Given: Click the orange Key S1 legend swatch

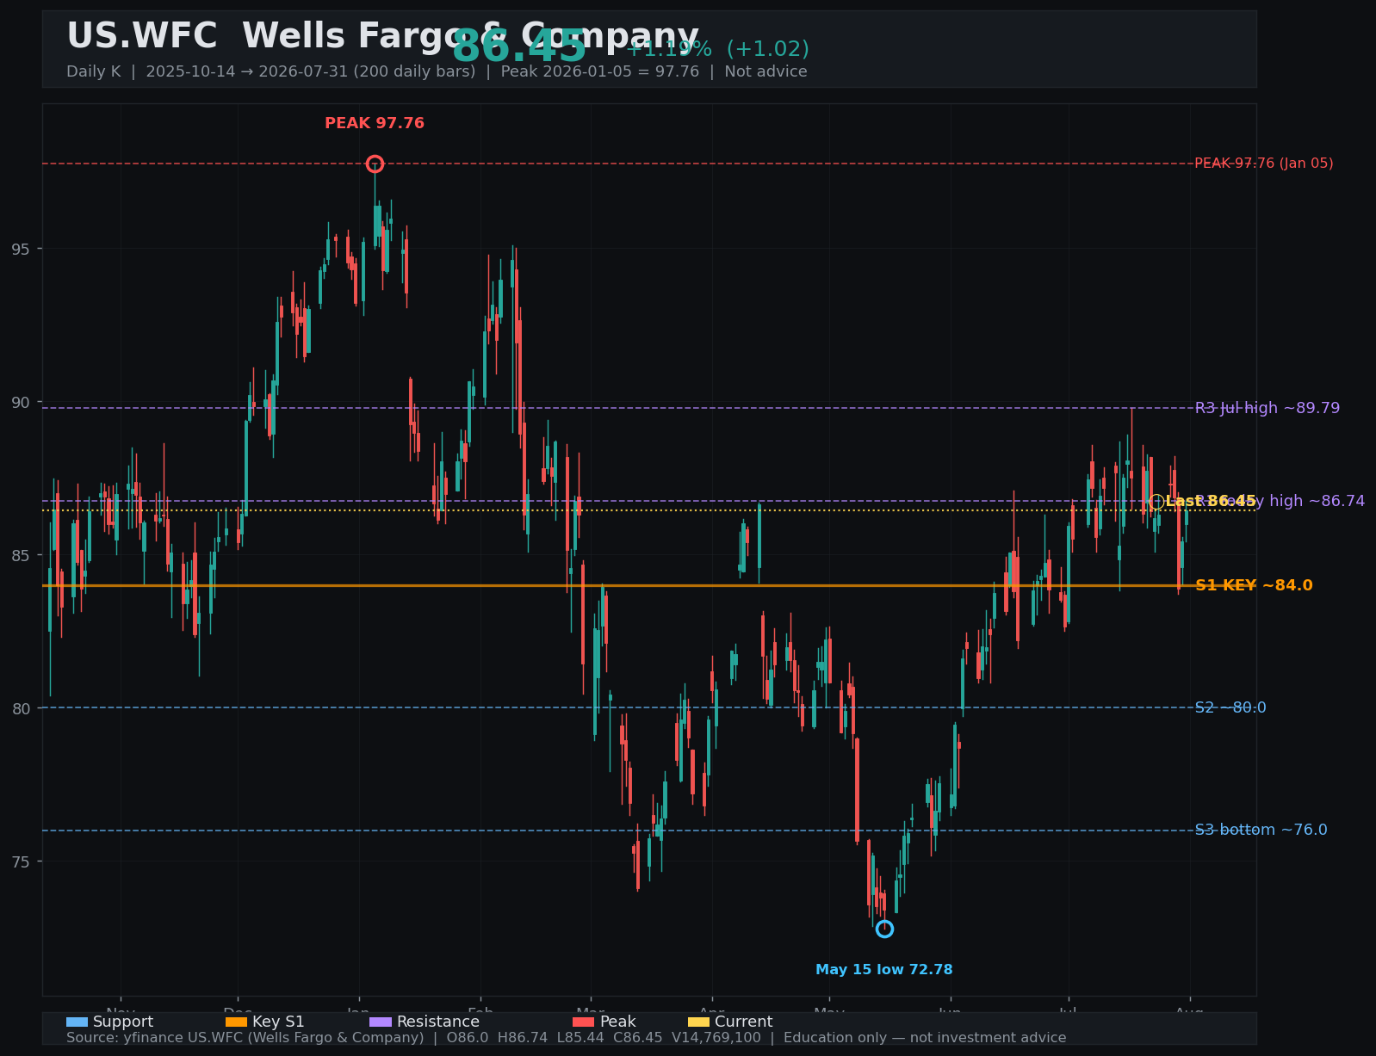Looking at the screenshot, I should pos(236,1022).
